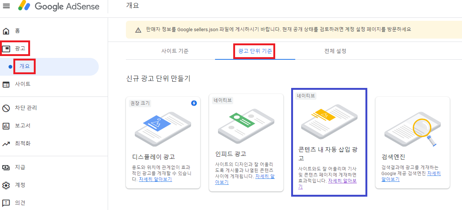The image size is (462, 210).
Task: Click the lightning badge on 디스플레이 광고 card
Action: pyautogui.click(x=194, y=103)
